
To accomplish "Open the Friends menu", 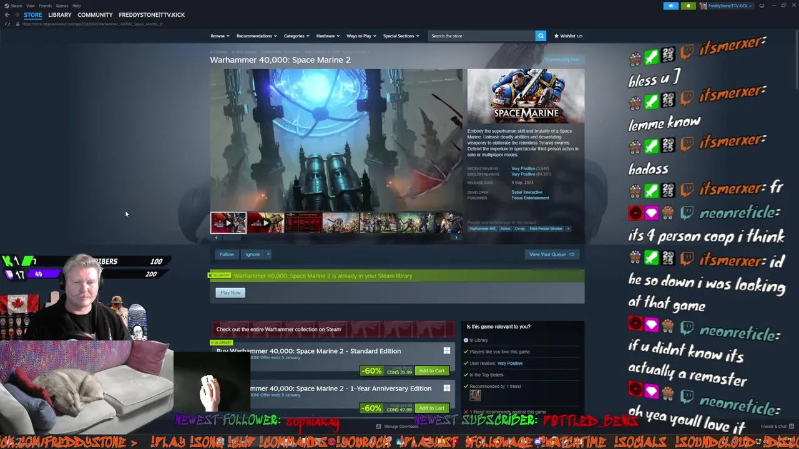I will 45,6.
